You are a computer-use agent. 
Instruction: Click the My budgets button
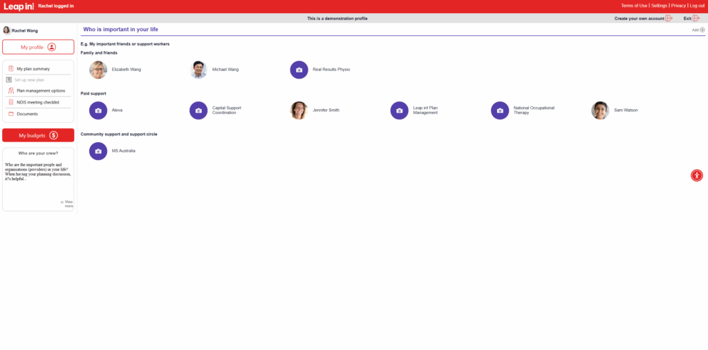pyautogui.click(x=38, y=135)
